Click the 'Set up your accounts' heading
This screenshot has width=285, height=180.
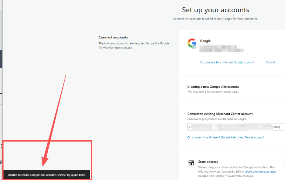[x=216, y=10]
